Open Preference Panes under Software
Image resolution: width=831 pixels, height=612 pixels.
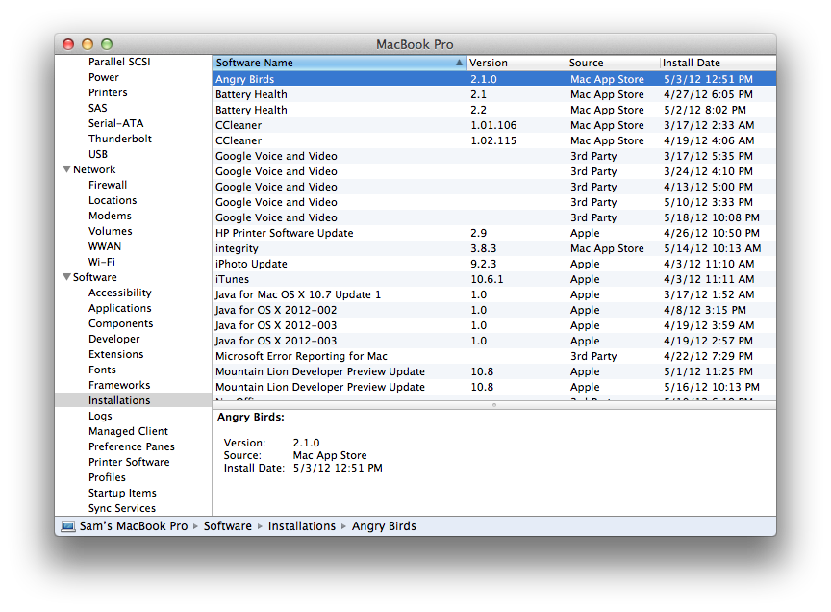(x=132, y=446)
